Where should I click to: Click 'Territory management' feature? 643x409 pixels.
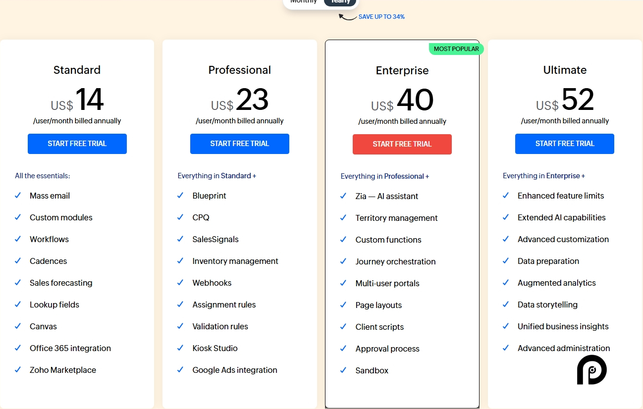click(x=396, y=218)
